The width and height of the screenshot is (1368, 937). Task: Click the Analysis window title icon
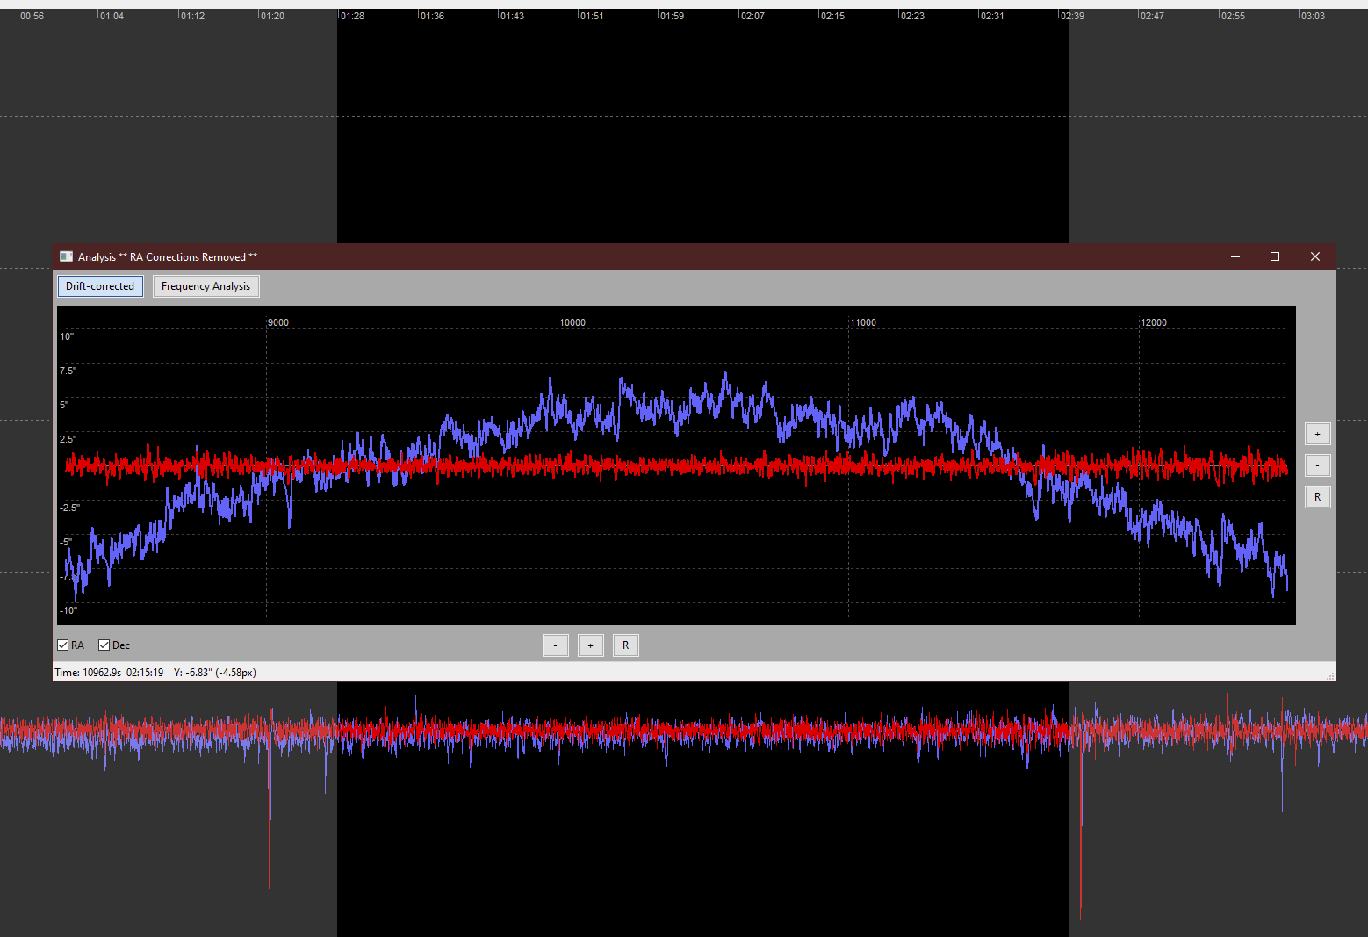pyautogui.click(x=66, y=256)
